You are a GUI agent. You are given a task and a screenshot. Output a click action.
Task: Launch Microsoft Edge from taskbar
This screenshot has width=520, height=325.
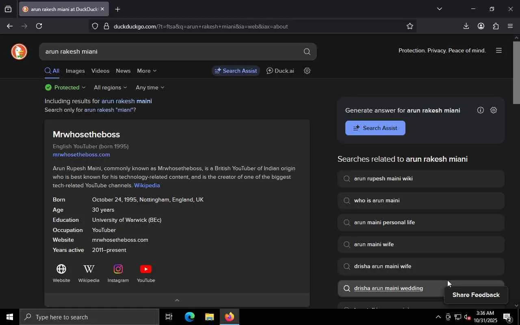tap(189, 317)
